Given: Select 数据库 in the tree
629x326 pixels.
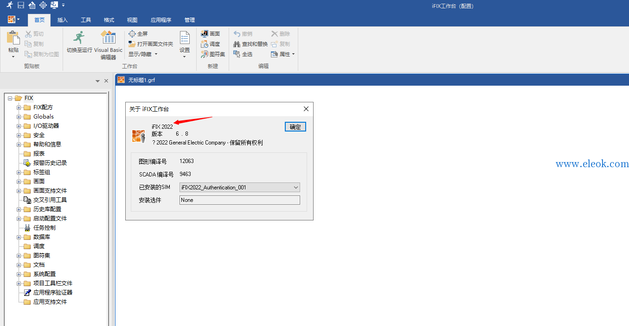Looking at the screenshot, I should click(42, 237).
